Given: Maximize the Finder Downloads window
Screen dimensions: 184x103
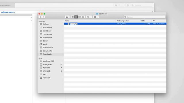Looking at the screenshot, I should (45, 14).
